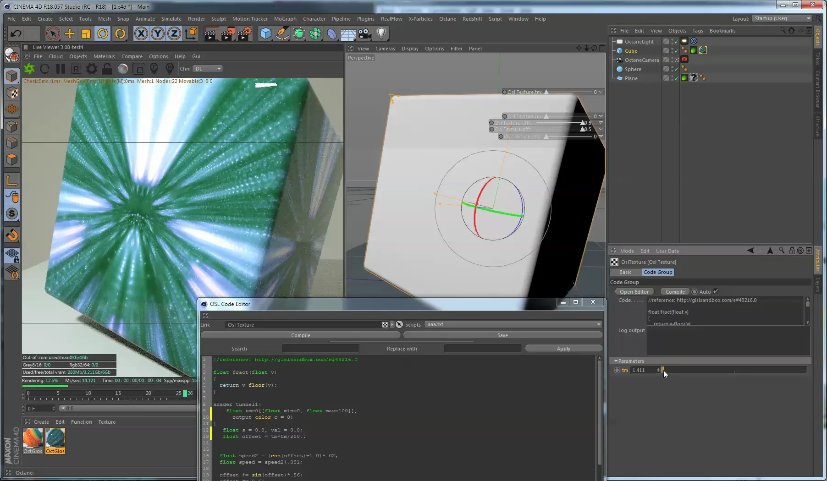This screenshot has height=481, width=827.
Task: Open Live Viewer settings gear
Action: pyautogui.click(x=92, y=69)
